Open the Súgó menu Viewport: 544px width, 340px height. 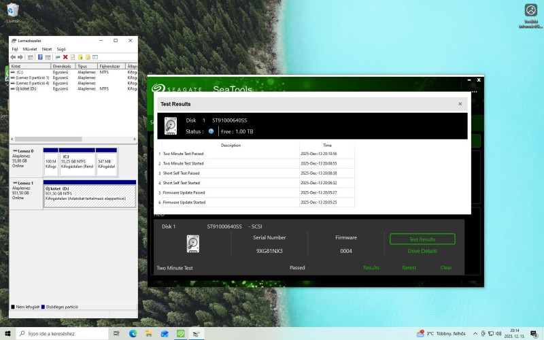pos(61,49)
